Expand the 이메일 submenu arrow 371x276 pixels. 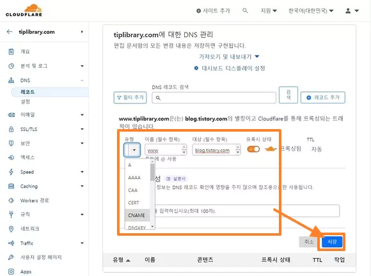coord(82,115)
